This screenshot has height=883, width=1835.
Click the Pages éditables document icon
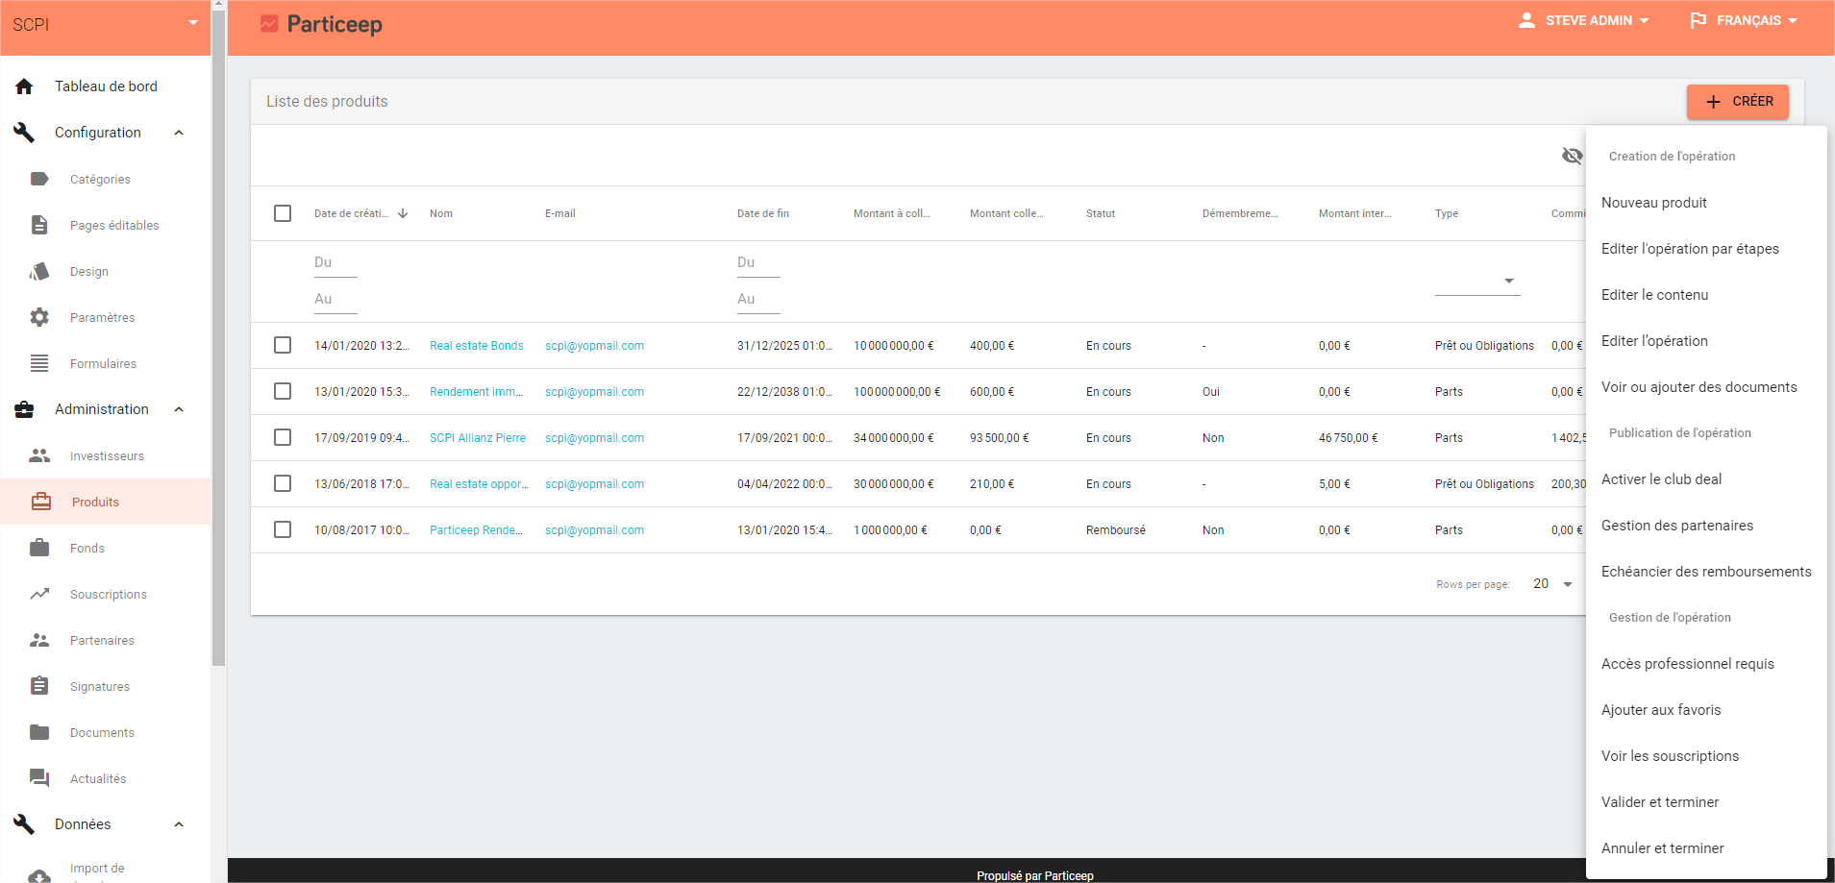coord(39,225)
